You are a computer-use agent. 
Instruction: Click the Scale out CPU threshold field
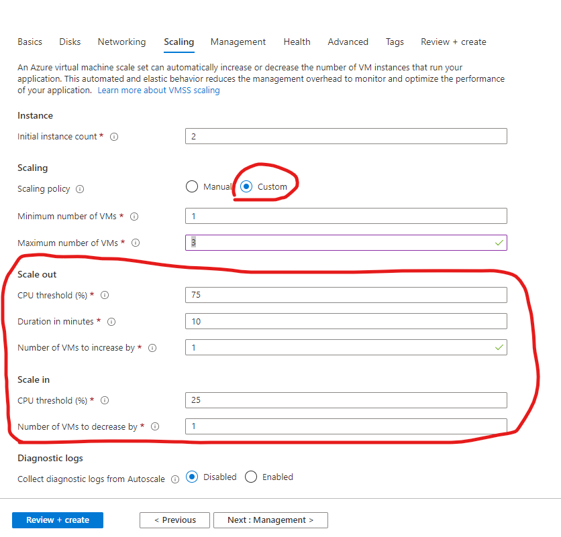pos(346,295)
